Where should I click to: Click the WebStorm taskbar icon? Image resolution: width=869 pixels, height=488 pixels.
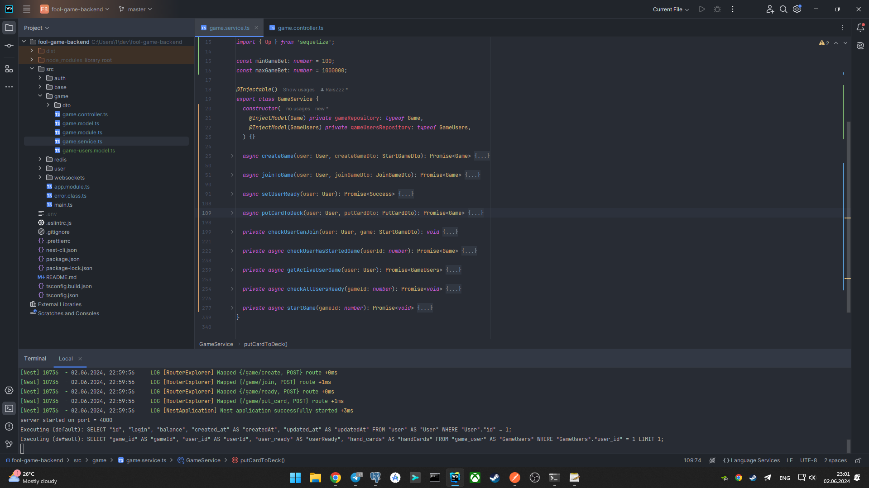(x=455, y=478)
